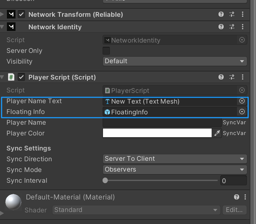Toggle the Server Only checkbox
The width and height of the screenshot is (256, 224).
[x=106, y=51]
